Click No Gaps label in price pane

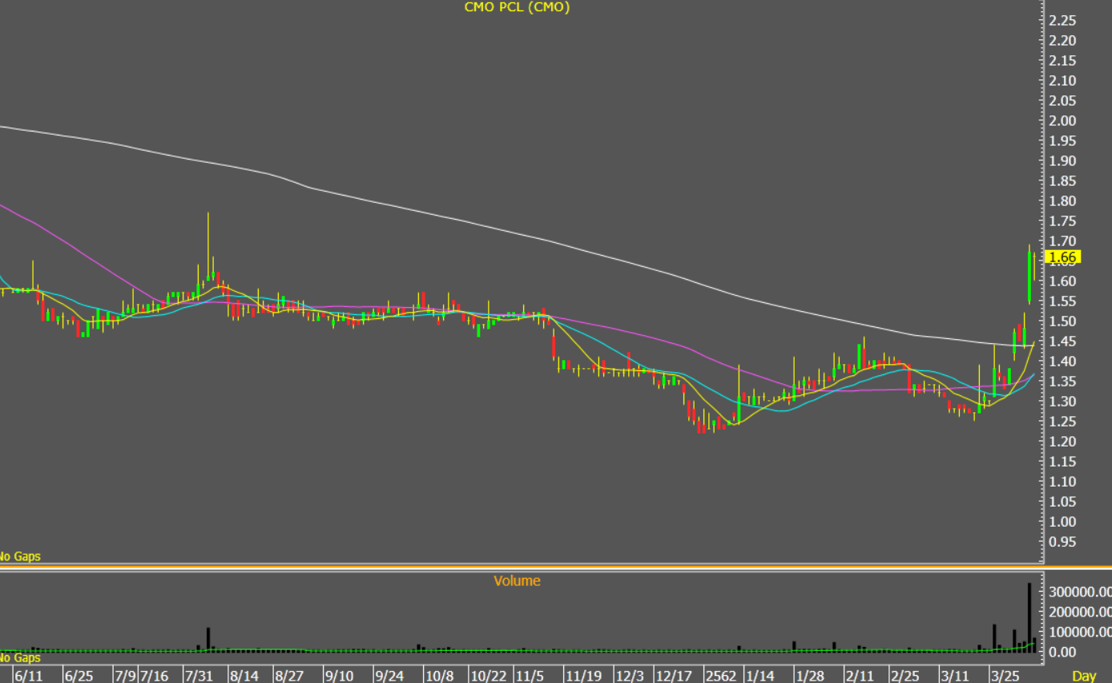click(19, 556)
